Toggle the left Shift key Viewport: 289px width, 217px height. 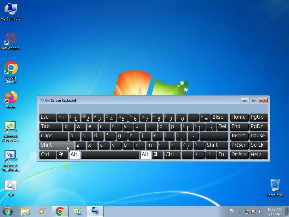(x=57, y=146)
